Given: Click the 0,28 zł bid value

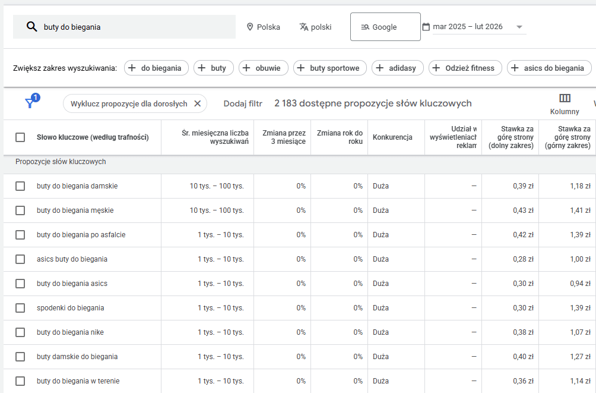Looking at the screenshot, I should coord(524,259).
